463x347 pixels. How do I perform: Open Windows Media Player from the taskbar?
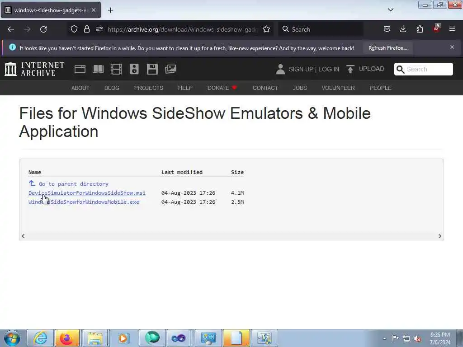[x=123, y=338]
